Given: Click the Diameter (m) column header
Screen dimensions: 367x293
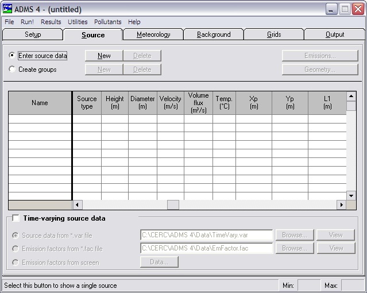Looking at the screenshot, I should point(142,103).
